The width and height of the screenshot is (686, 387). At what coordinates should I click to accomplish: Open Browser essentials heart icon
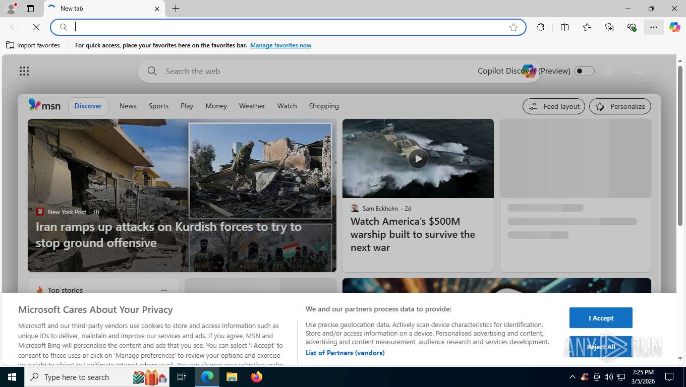click(632, 27)
